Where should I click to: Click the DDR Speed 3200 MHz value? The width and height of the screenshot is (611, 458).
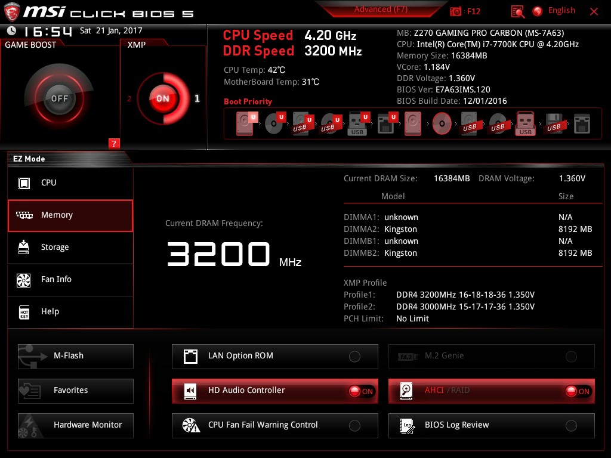(x=333, y=51)
